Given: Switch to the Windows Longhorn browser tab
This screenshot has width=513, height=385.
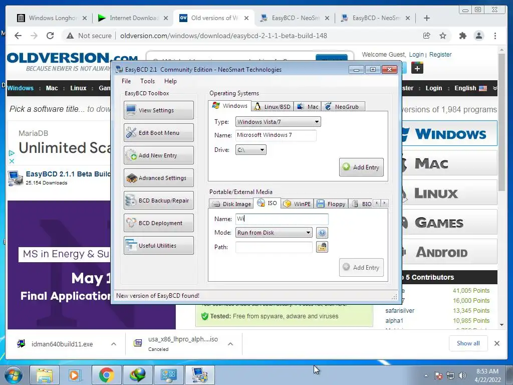Looking at the screenshot, I should (52, 18).
